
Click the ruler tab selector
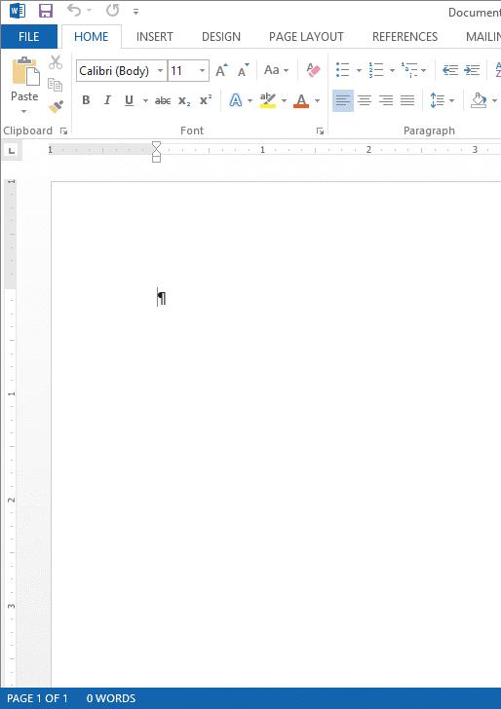click(x=12, y=151)
